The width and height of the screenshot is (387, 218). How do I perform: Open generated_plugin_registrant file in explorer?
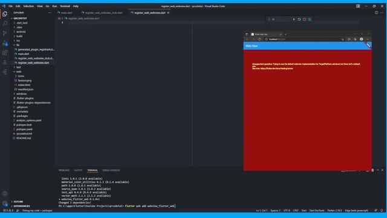[36, 50]
